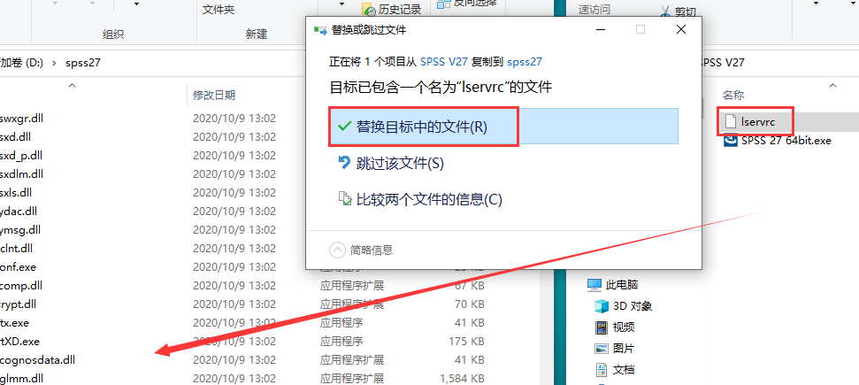
Task: Click the 剪切 scissors icon in ribbon
Action: (x=666, y=11)
